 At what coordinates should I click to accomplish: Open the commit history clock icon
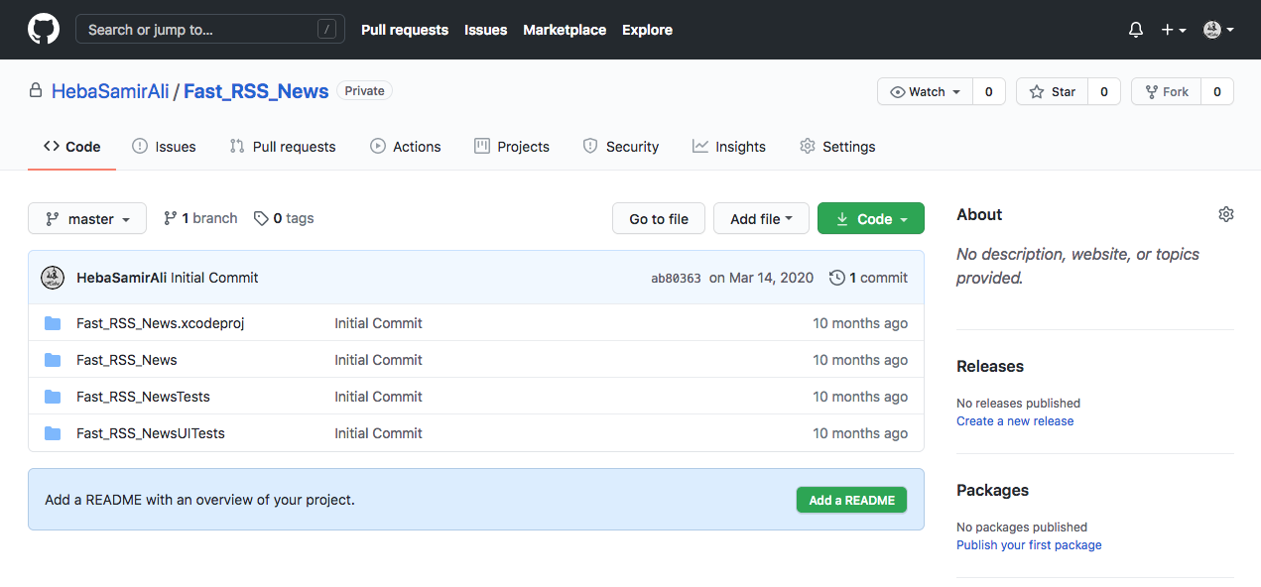[837, 278]
